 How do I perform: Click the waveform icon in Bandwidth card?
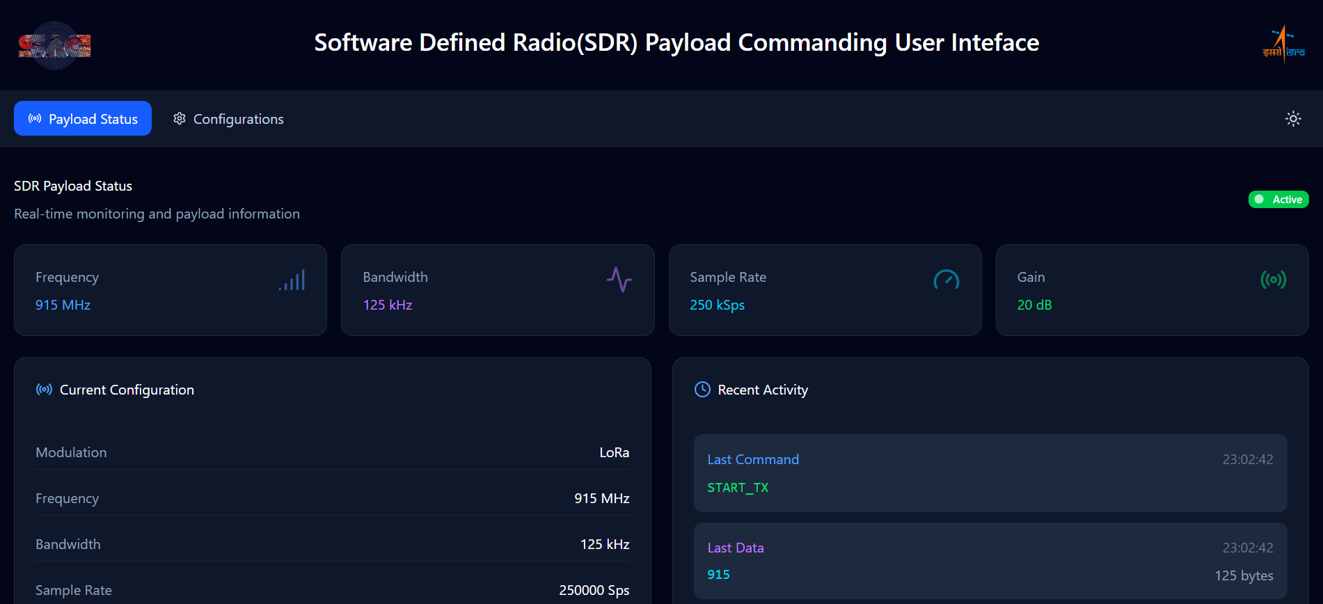click(619, 280)
